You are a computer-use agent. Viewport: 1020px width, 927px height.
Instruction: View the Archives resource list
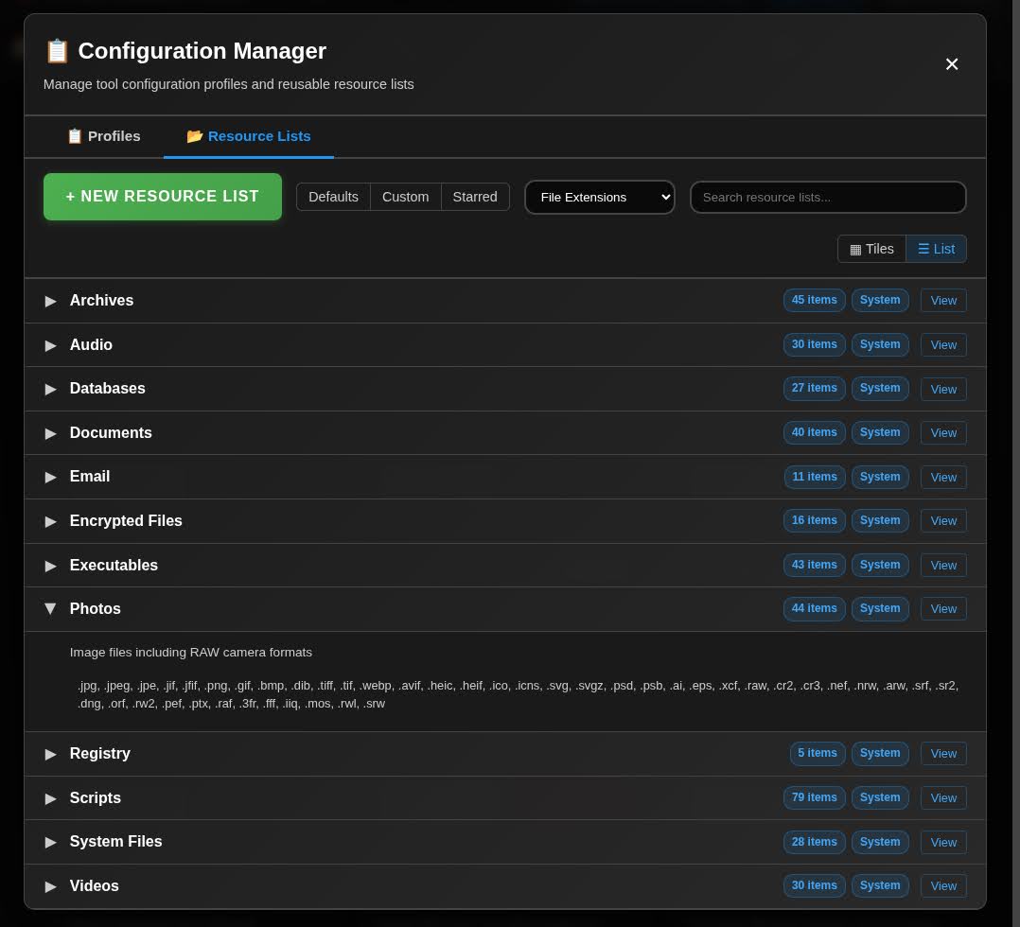pos(943,301)
